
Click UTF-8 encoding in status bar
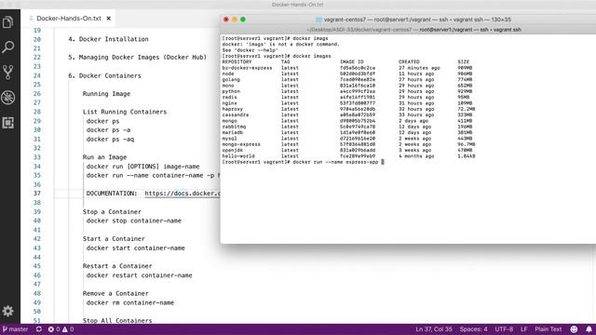click(504, 329)
